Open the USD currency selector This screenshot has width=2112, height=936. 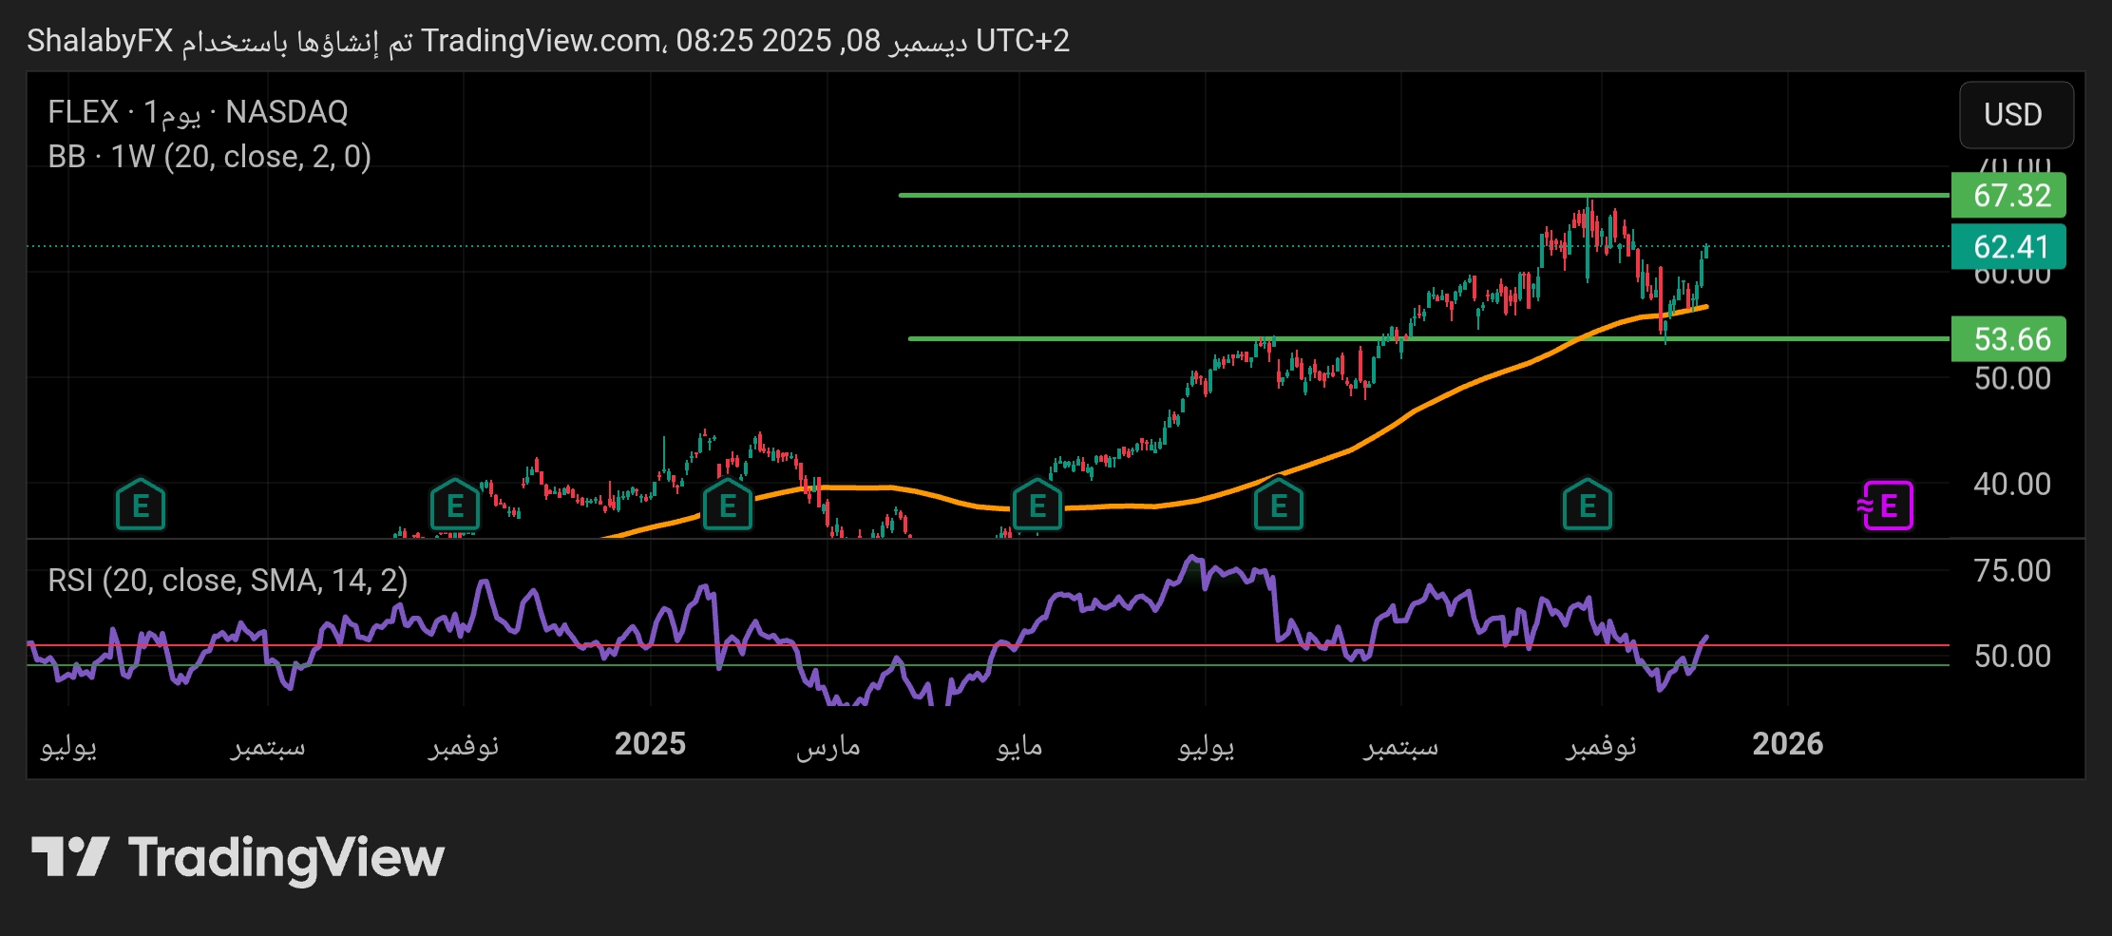coord(2012,115)
